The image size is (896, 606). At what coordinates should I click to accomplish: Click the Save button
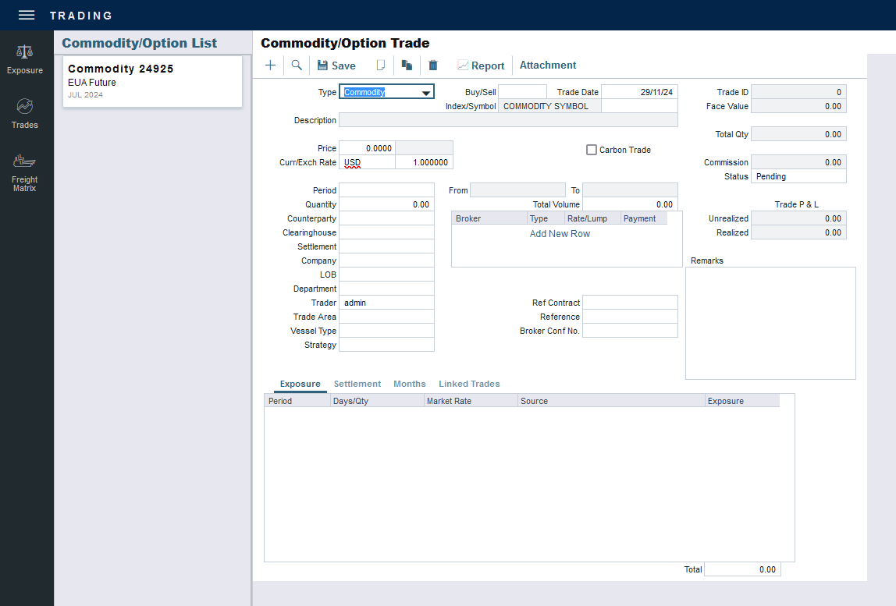pyautogui.click(x=336, y=66)
